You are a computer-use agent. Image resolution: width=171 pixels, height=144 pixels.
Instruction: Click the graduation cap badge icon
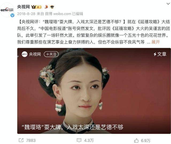point(52,7)
